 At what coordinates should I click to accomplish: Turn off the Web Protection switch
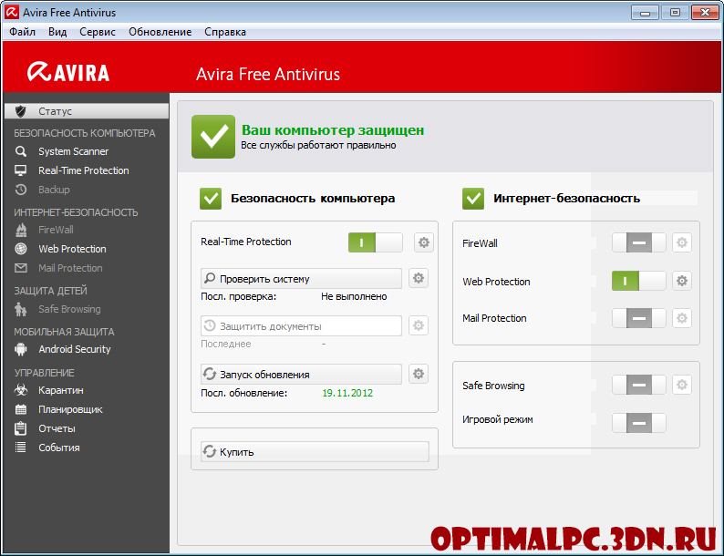pos(639,281)
